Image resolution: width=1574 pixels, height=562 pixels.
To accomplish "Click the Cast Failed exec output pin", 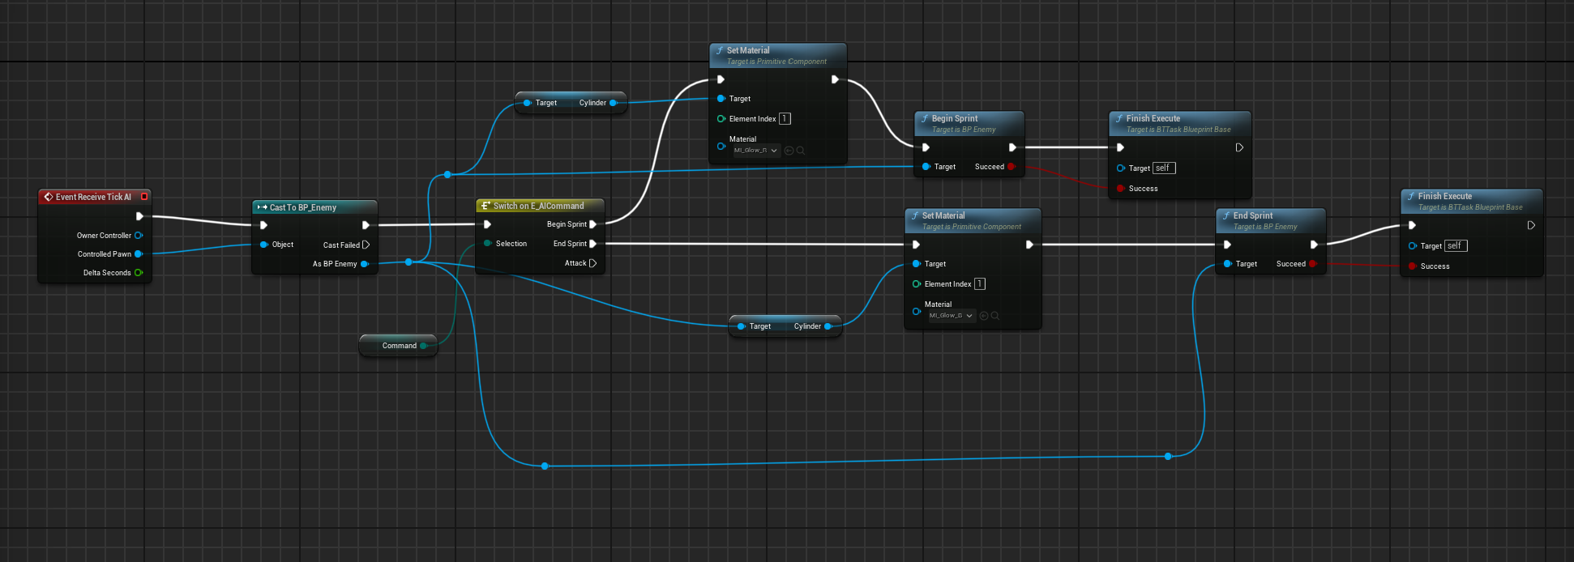I will point(366,245).
